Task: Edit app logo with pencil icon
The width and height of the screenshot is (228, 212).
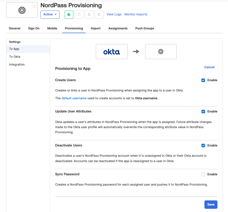Action: [x=35, y=5]
